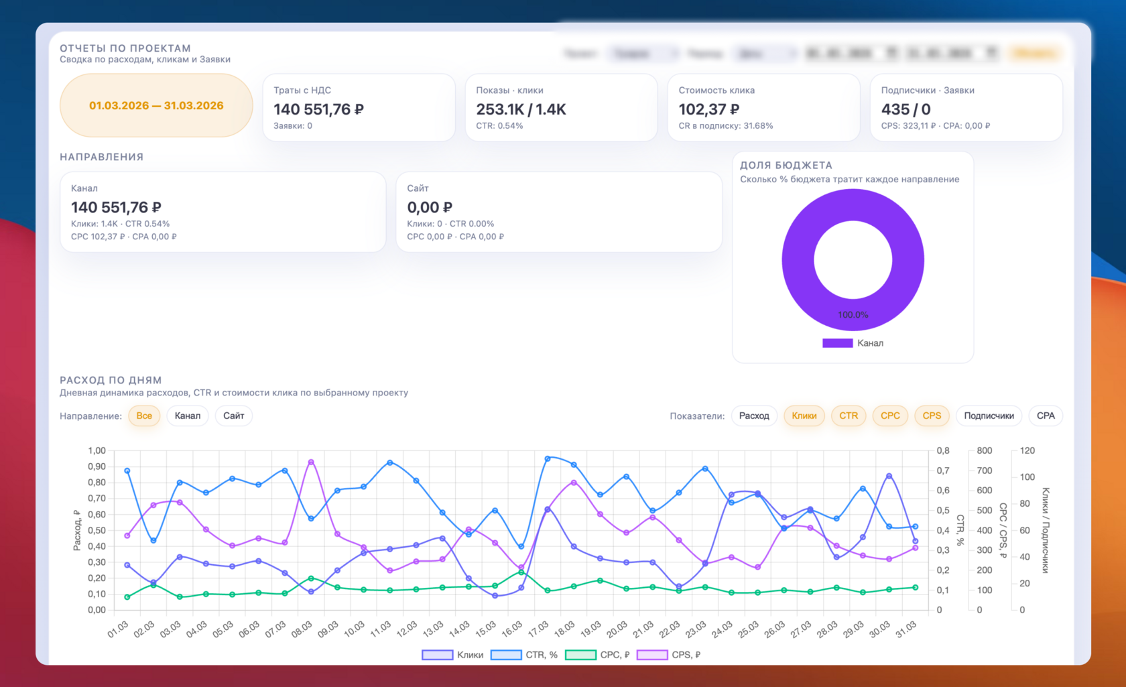The width and height of the screenshot is (1126, 687).
Task: Open the end date calendar picker icon
Action: click(992, 53)
